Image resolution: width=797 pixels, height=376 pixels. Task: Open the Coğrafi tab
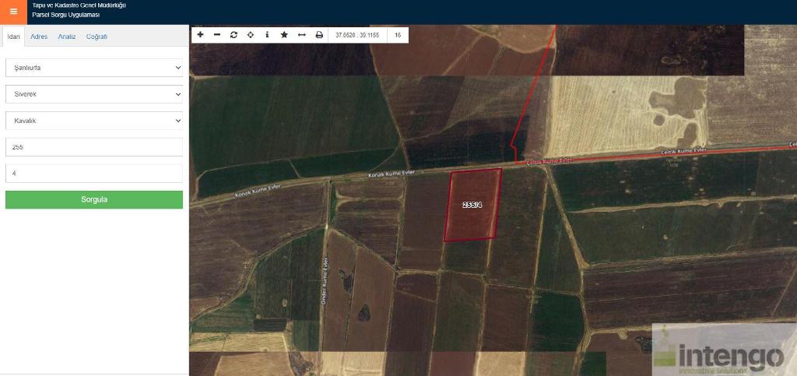tap(97, 37)
